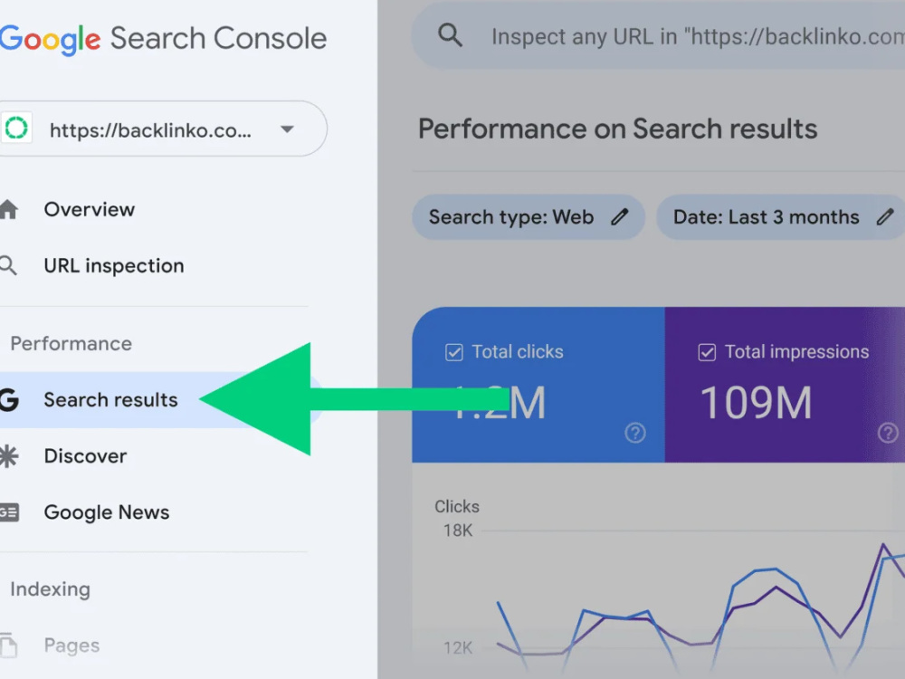Toggle the Total impressions checkbox
Image resolution: width=905 pixels, height=679 pixels.
click(707, 352)
